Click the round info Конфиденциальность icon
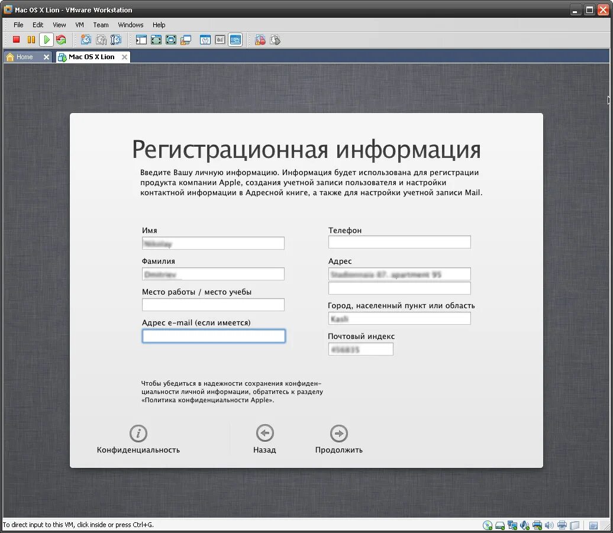Viewport: 613px width, 533px height. tap(138, 433)
